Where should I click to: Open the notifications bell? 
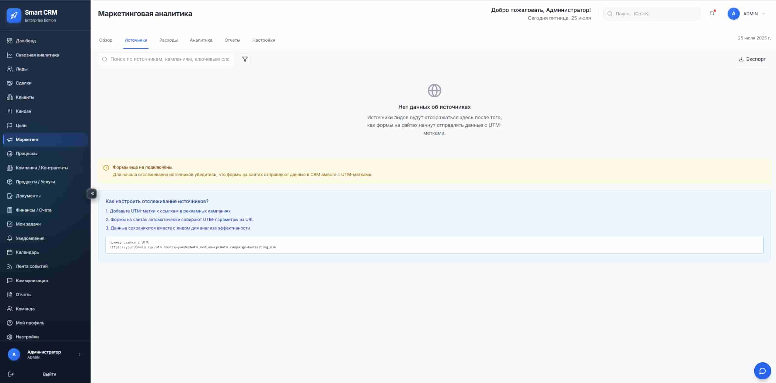711,13
